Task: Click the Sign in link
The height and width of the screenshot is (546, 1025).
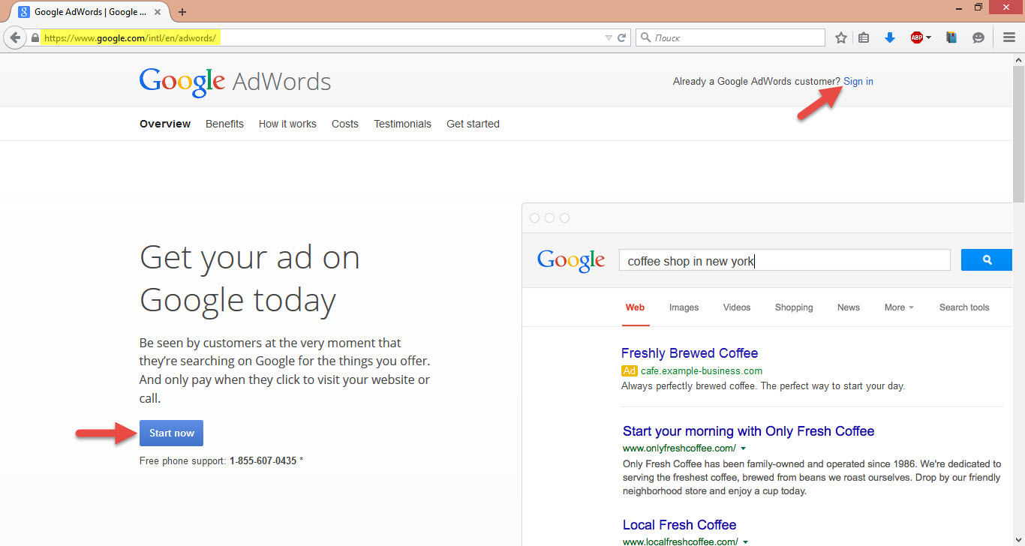Action: [x=858, y=82]
